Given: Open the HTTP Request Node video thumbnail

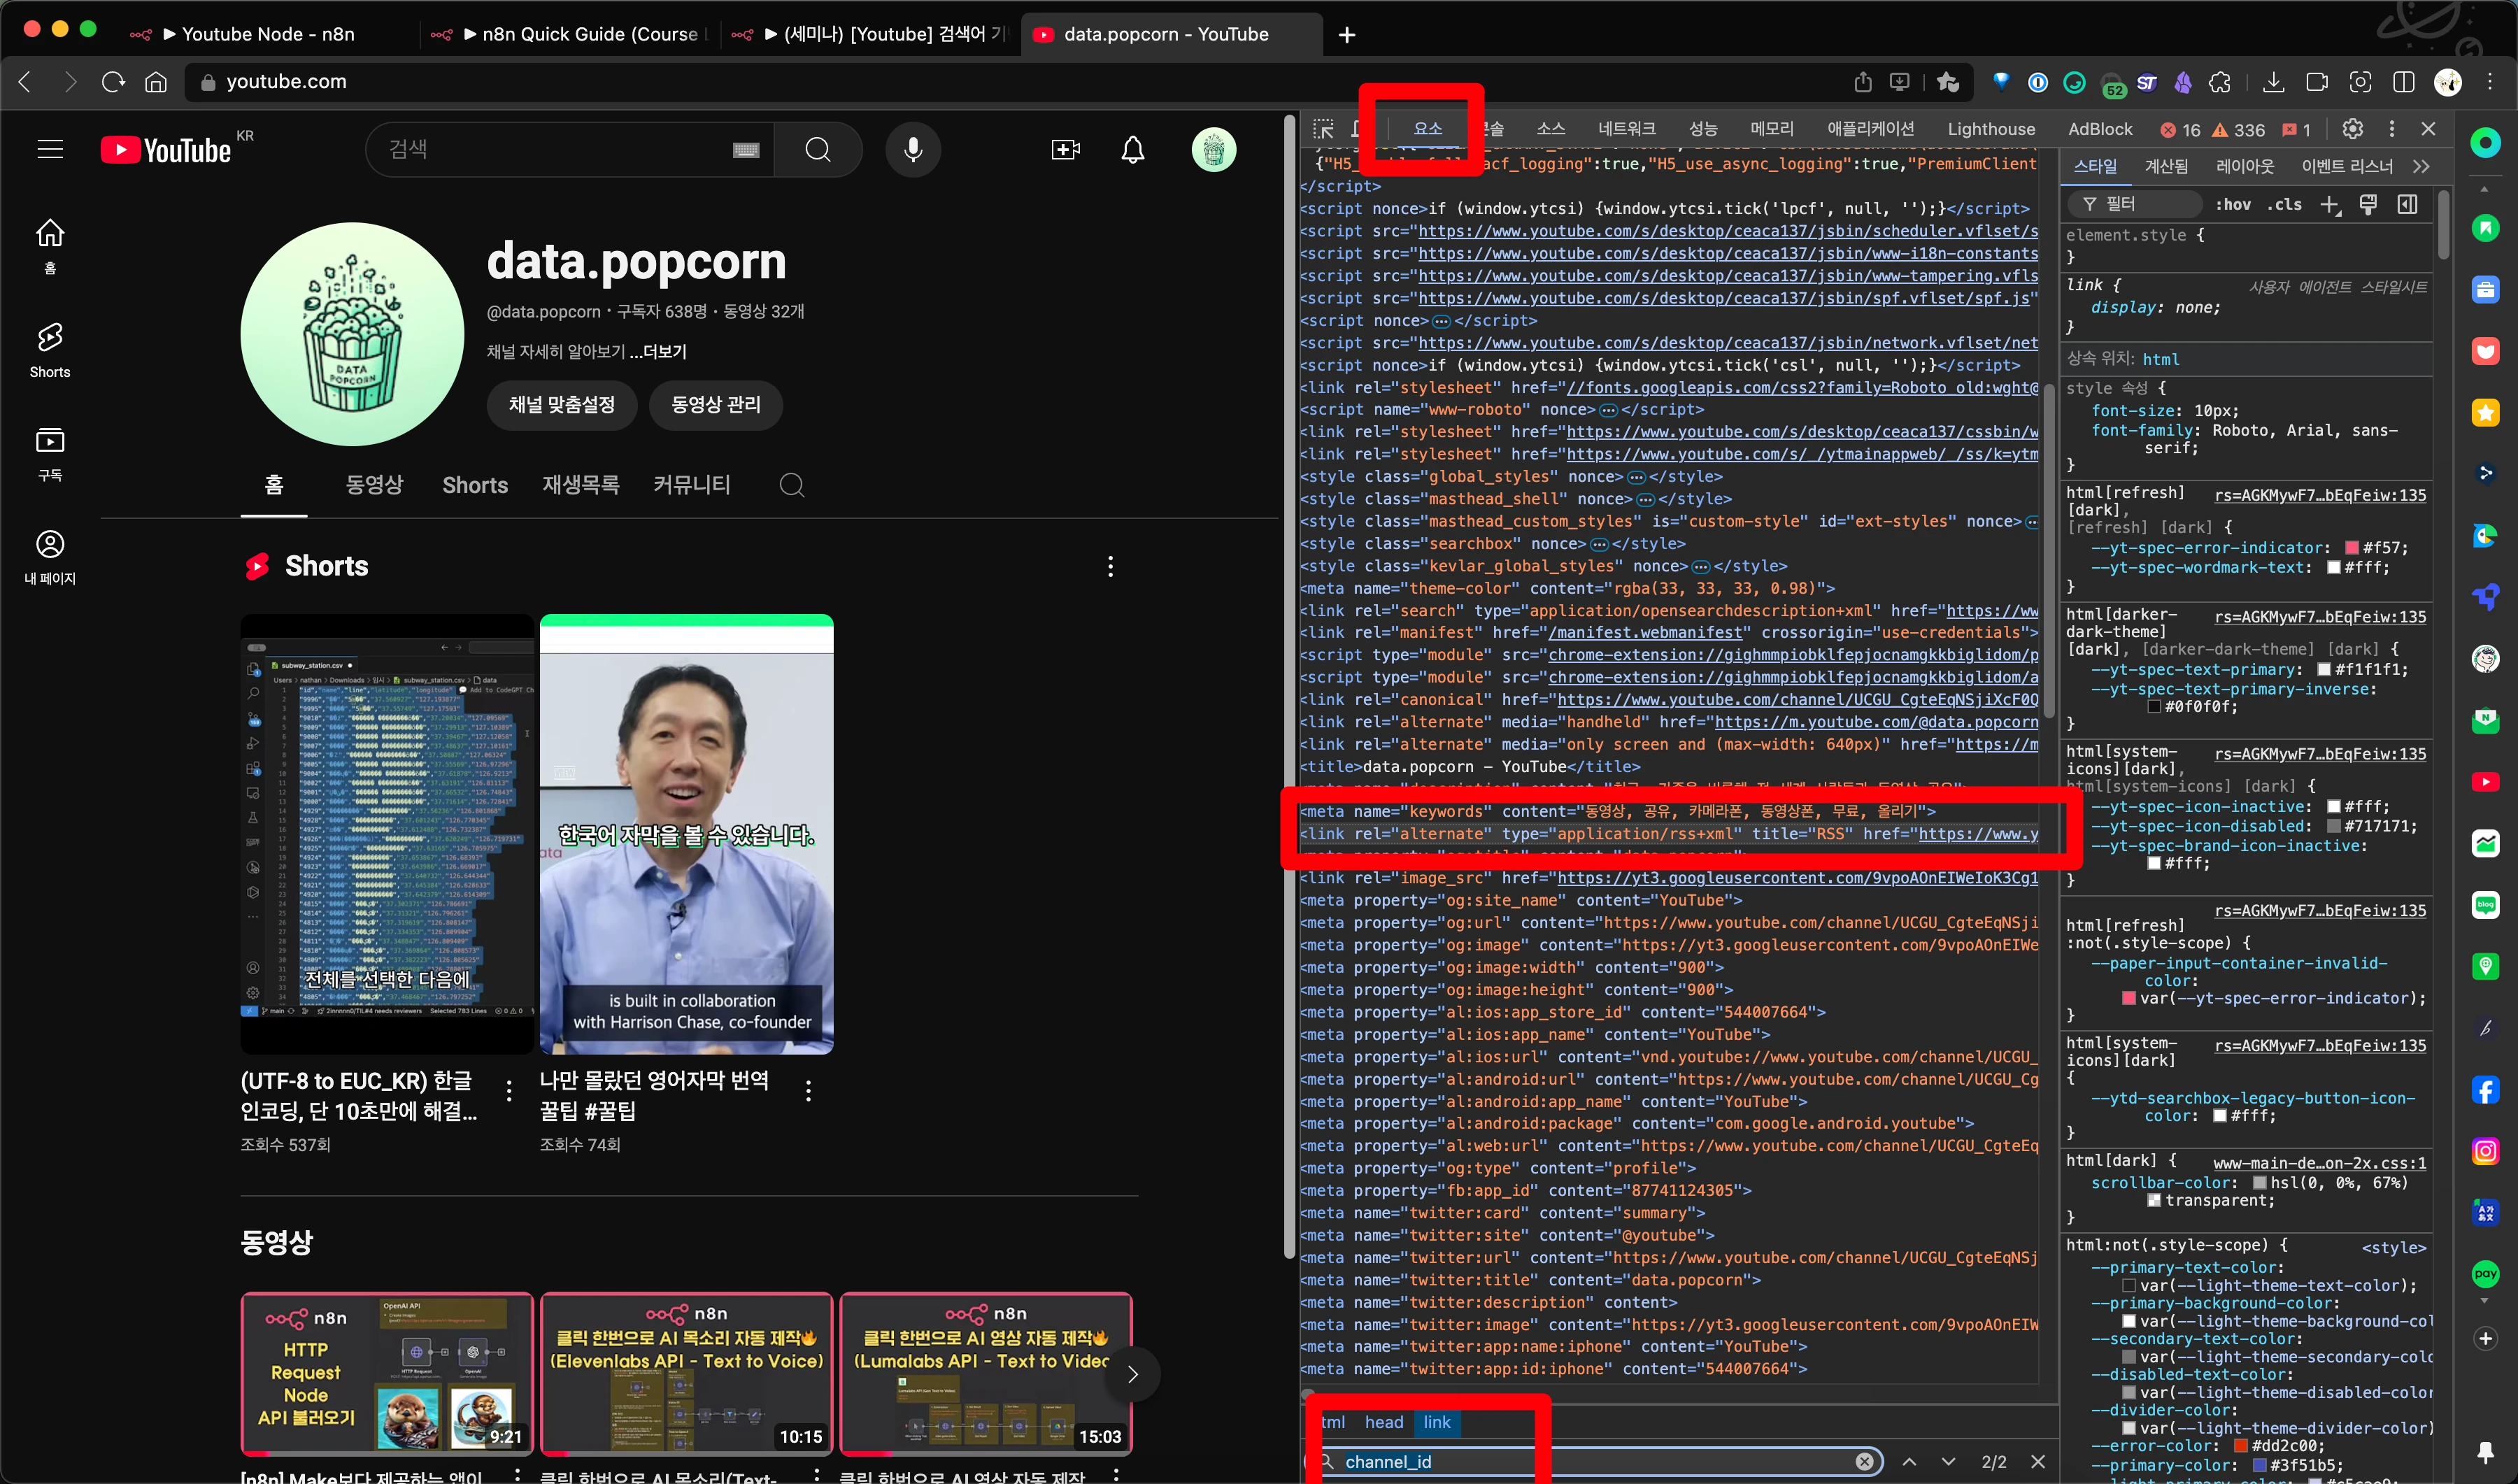Looking at the screenshot, I should (386, 1374).
